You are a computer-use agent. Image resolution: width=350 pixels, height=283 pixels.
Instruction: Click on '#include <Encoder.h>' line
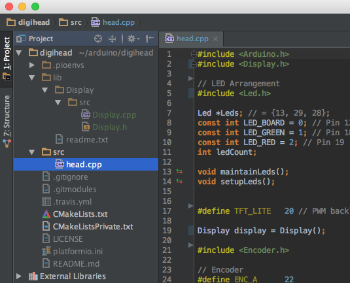[243, 250]
